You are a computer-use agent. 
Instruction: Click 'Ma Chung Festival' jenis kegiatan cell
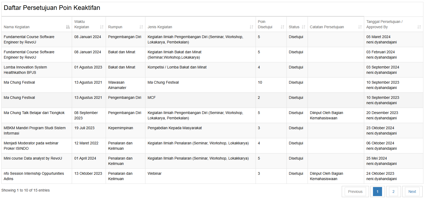[200, 85]
